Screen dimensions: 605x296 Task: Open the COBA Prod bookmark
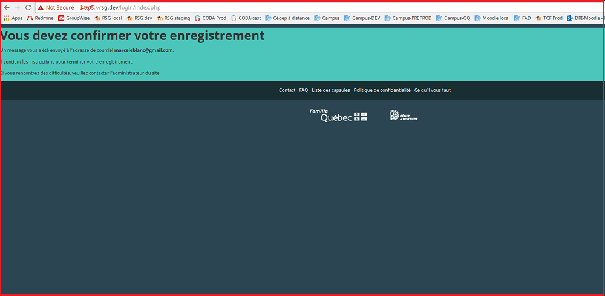[211, 18]
